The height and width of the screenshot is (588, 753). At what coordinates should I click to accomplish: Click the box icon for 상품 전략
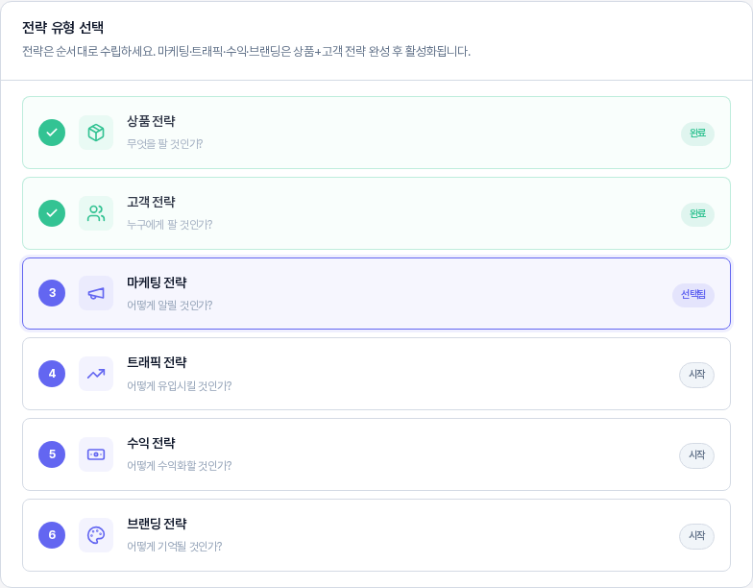coord(96,133)
